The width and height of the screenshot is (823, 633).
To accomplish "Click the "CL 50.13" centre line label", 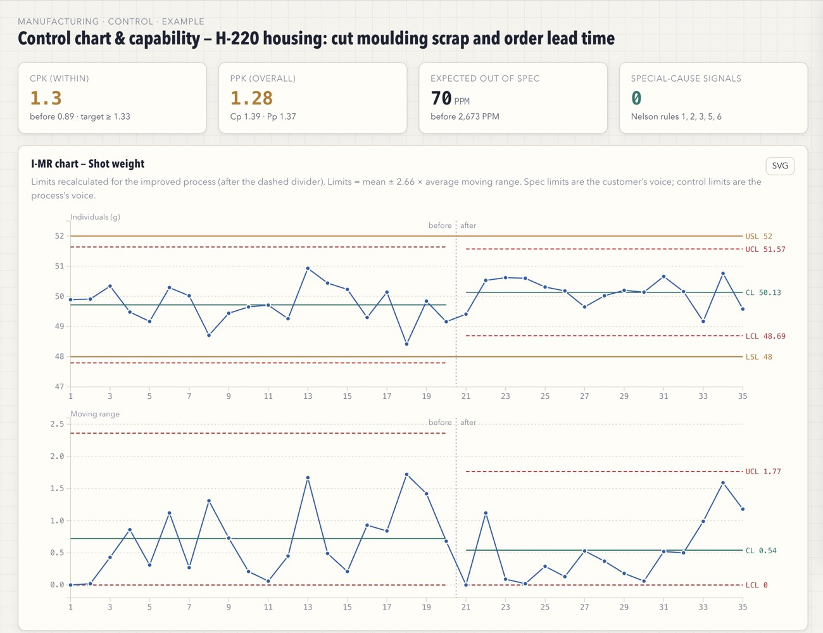I will click(x=763, y=293).
